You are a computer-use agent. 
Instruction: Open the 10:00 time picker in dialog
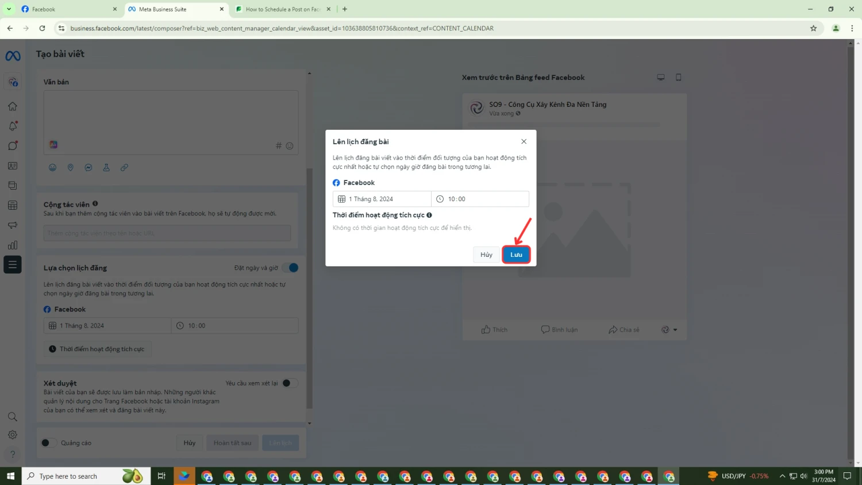tap(480, 199)
